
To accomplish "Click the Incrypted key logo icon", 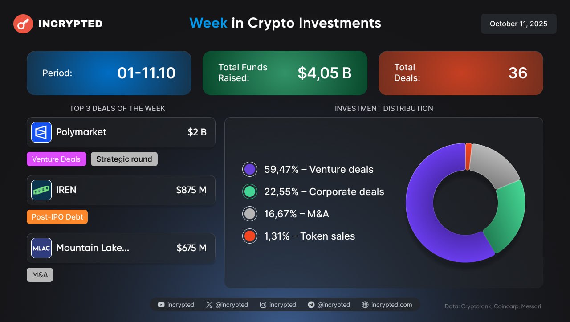I will [23, 24].
